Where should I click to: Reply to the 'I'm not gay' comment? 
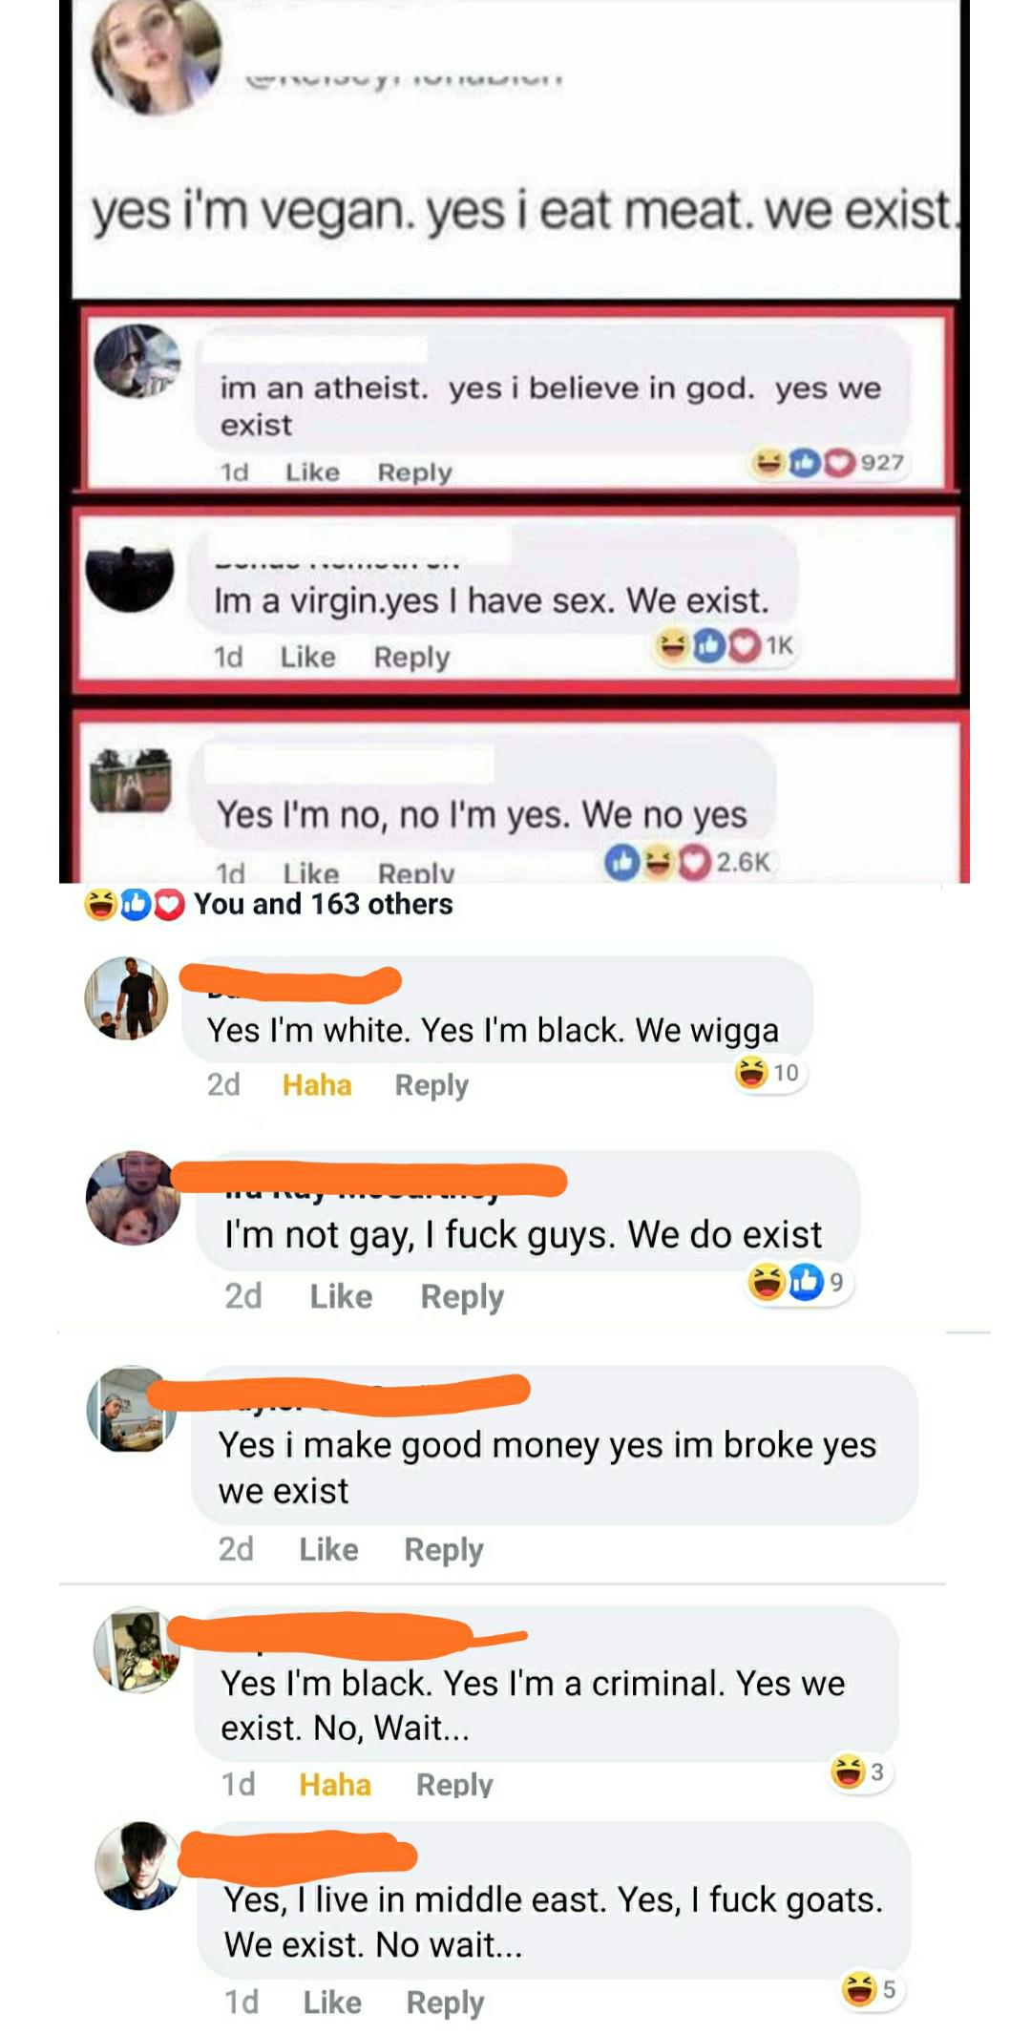coord(462,1296)
